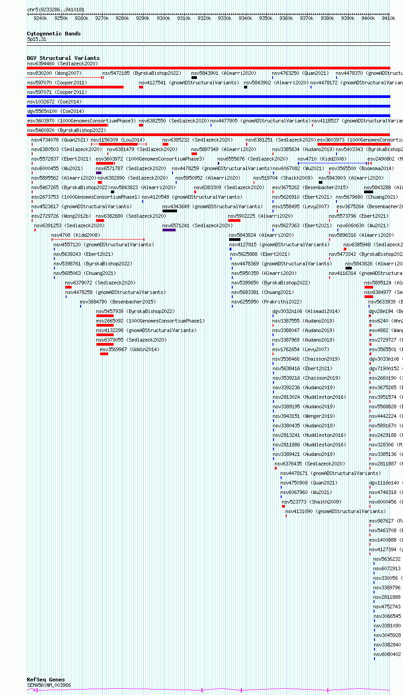Select nsv5472185 (ByrskaBishop2022) label
This screenshot has width=403, height=695.
click(x=142, y=73)
